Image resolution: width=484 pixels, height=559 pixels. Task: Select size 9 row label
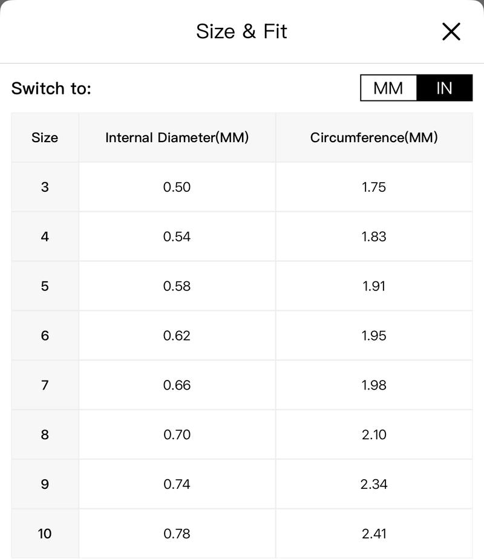[45, 484]
